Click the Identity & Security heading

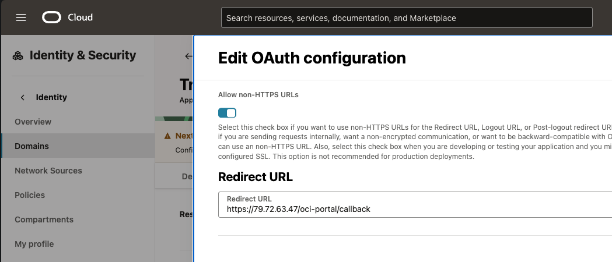click(x=83, y=56)
